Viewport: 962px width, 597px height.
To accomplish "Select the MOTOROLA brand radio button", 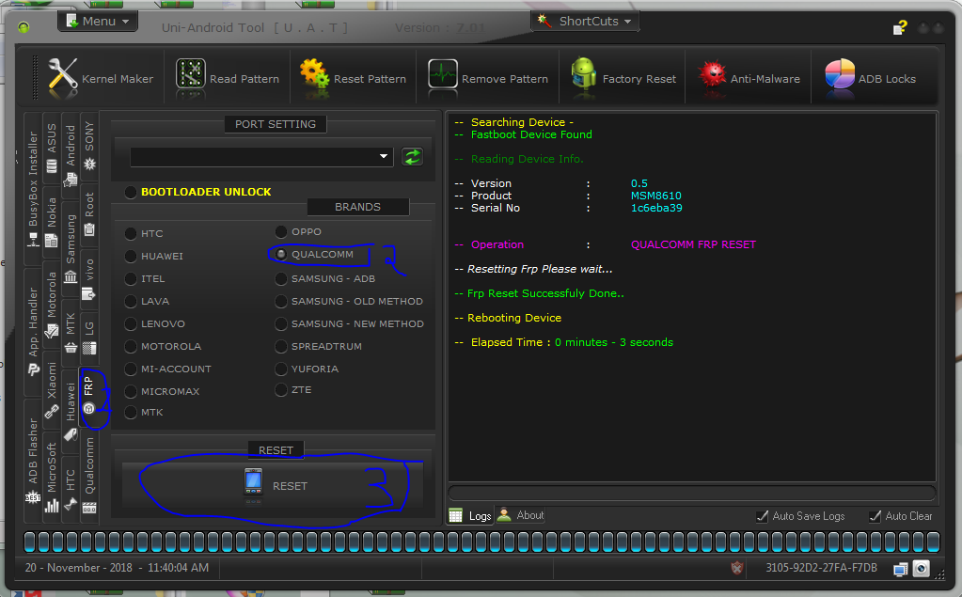I will coord(131,346).
